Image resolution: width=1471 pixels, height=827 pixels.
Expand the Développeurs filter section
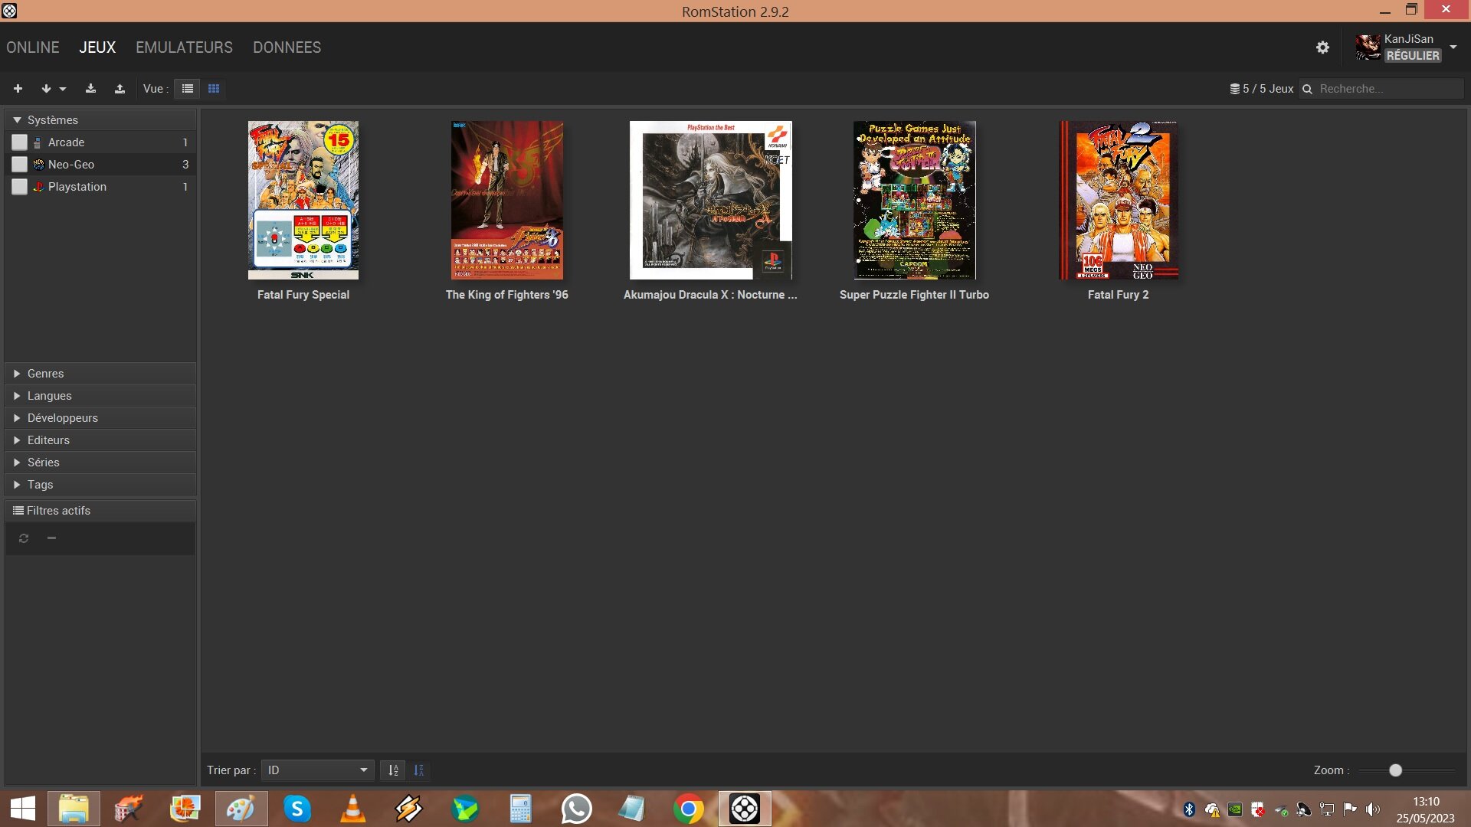(100, 418)
